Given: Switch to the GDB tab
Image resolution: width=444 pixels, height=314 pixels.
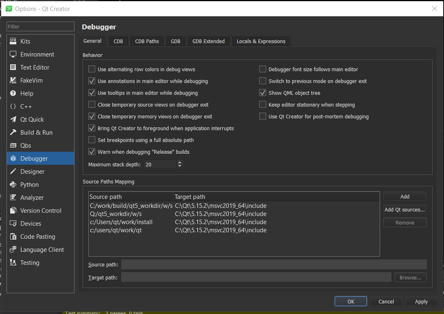Looking at the screenshot, I should tap(175, 41).
